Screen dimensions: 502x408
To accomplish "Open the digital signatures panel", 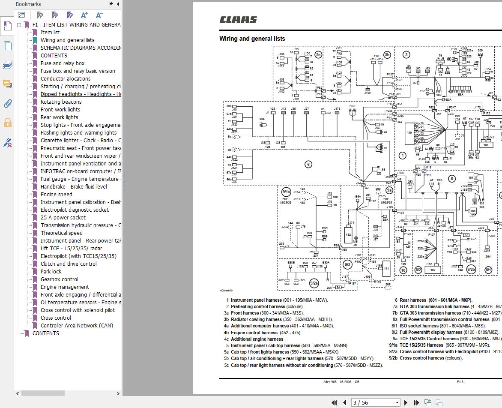I will coord(7,142).
